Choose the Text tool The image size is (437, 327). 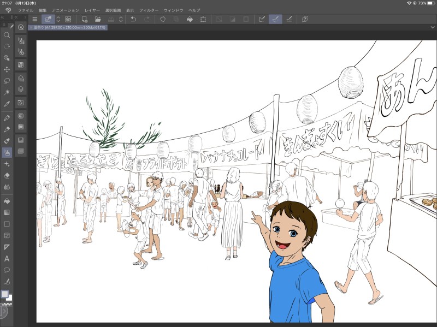pyautogui.click(x=7, y=259)
